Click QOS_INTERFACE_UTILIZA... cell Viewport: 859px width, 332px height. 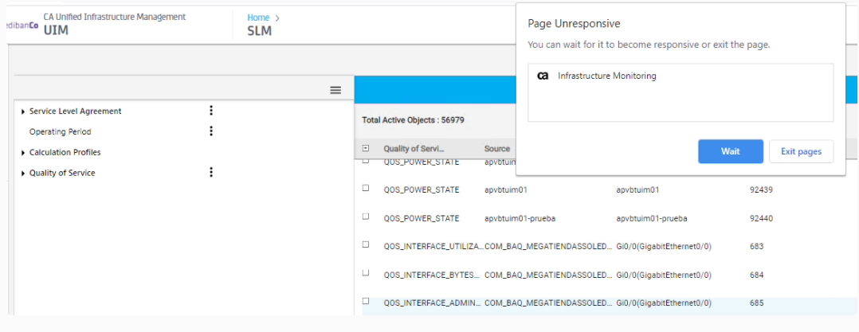coord(433,246)
